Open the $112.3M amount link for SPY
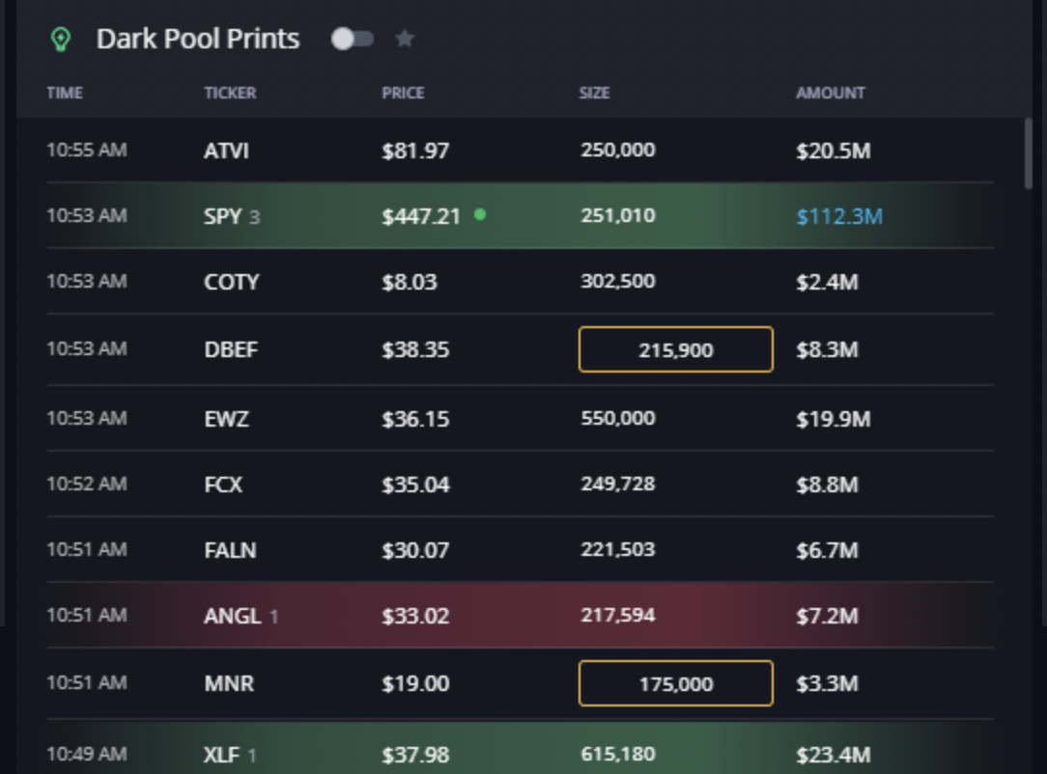The width and height of the screenshot is (1047, 774). coord(838,216)
